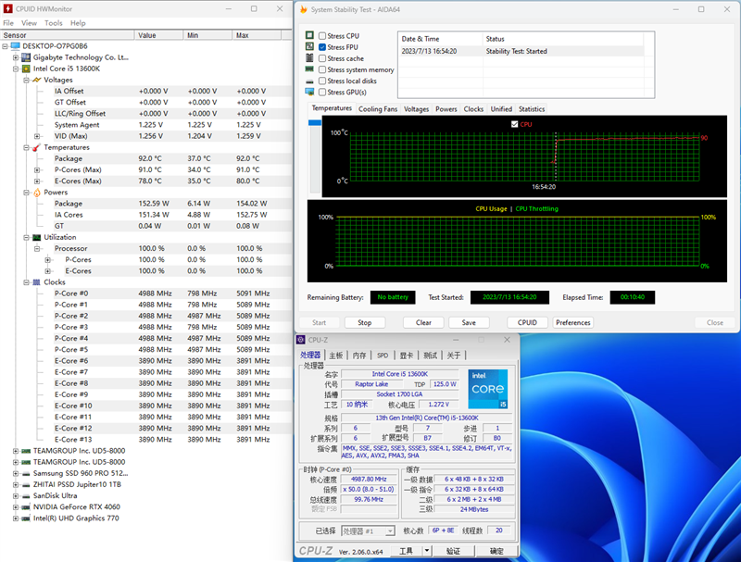Enable the Stress CPU checkbox
741x562 pixels.
click(x=322, y=36)
